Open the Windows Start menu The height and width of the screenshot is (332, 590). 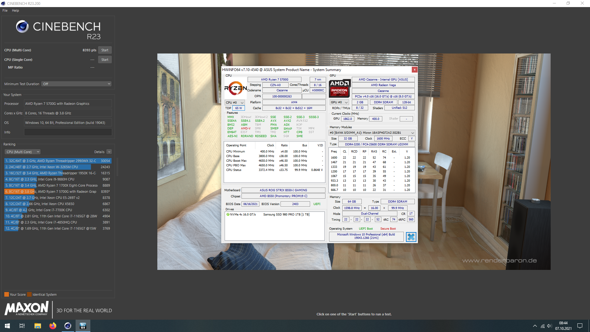(7, 326)
